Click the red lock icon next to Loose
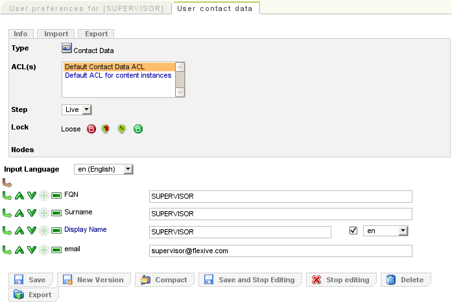 [x=91, y=129]
